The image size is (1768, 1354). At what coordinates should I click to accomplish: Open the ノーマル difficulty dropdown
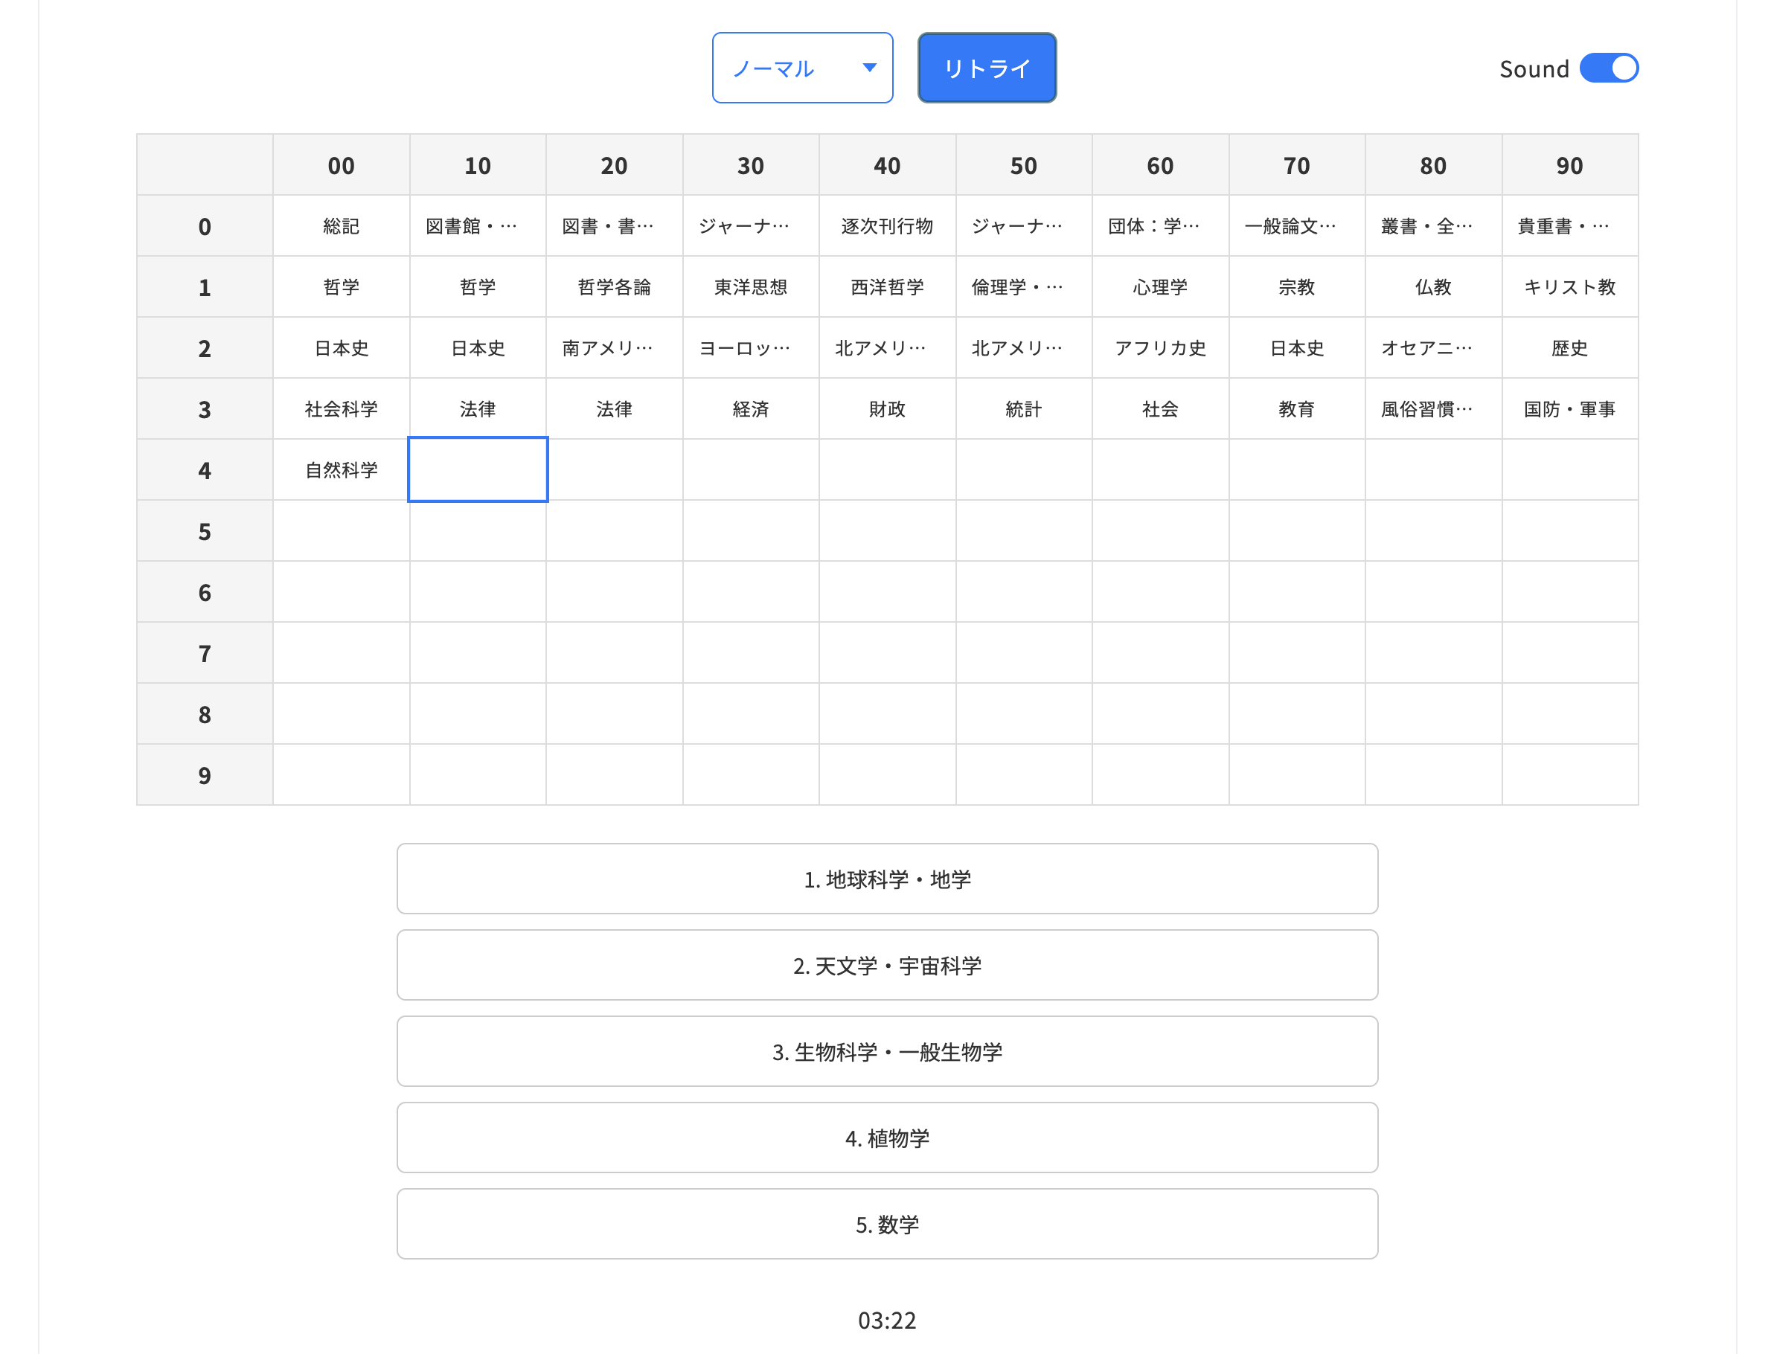802,68
